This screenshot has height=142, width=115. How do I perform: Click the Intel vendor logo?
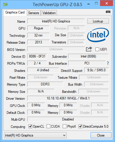[98, 35]
